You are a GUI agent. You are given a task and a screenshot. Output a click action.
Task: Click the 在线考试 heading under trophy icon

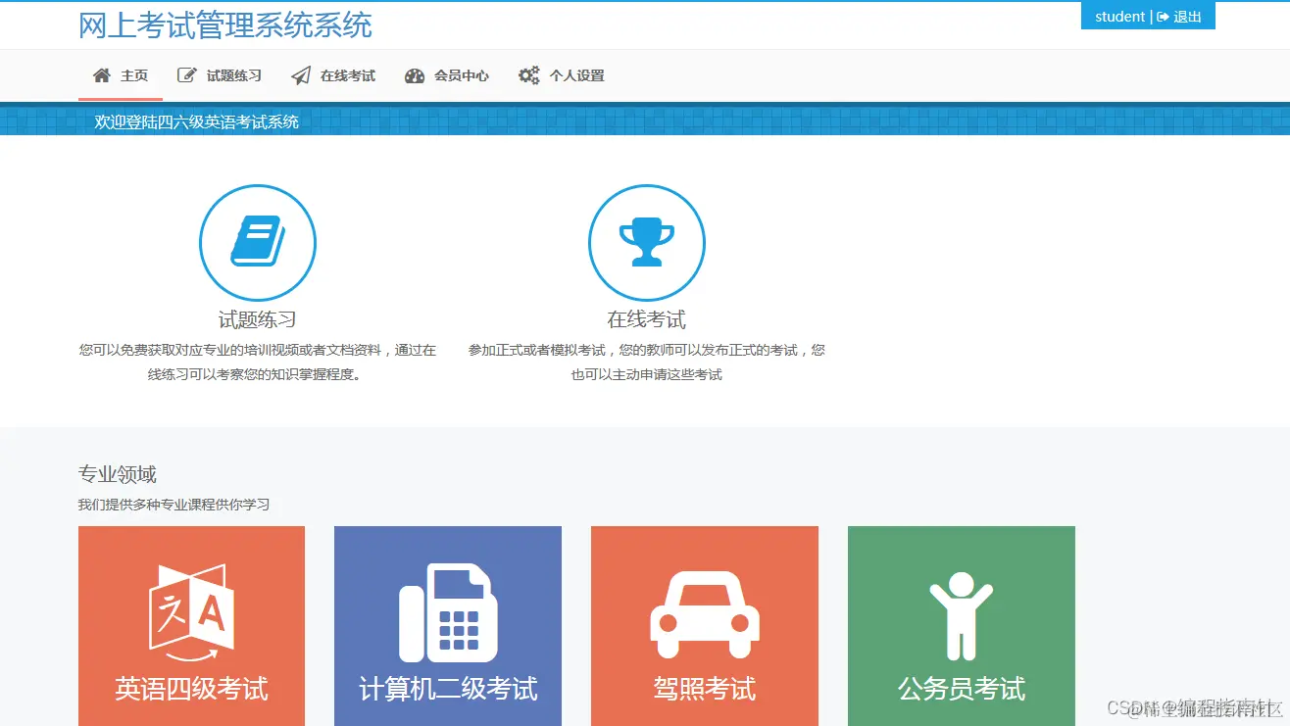tap(647, 319)
